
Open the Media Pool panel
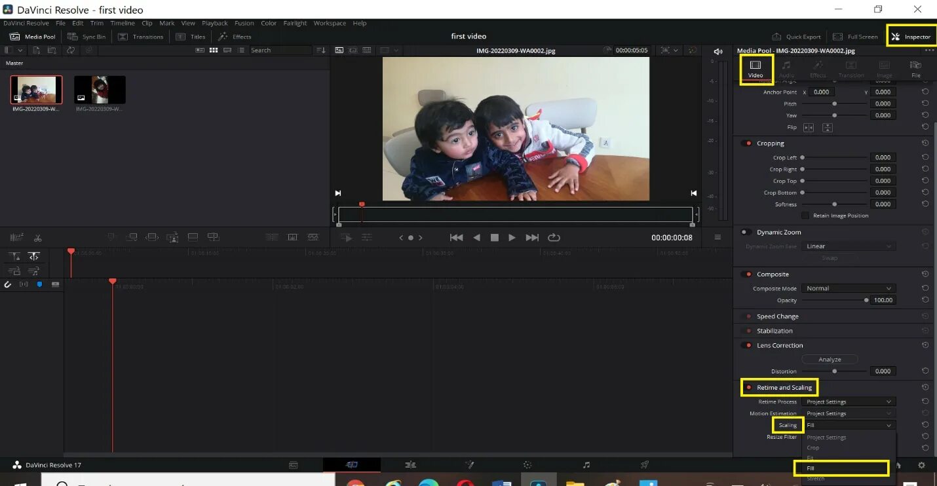(x=33, y=37)
